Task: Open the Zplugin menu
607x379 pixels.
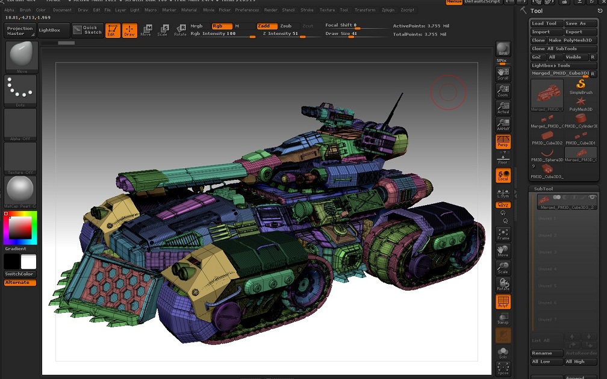Action: [x=388, y=10]
